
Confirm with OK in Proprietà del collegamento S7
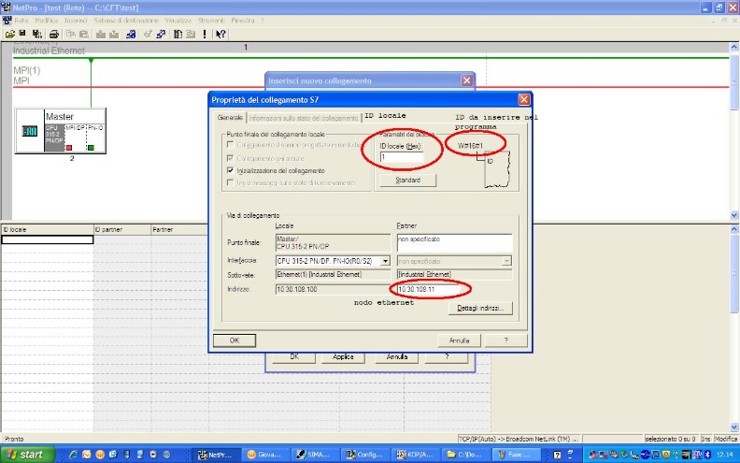tap(235, 340)
